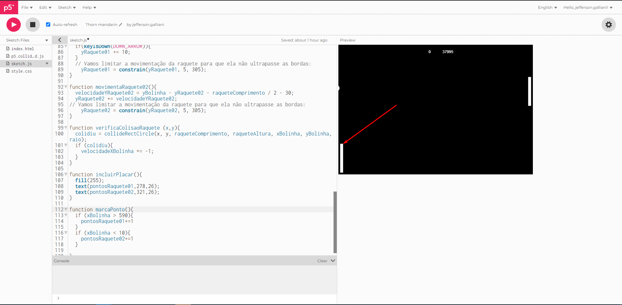Click the p5 logo home icon

pyautogui.click(x=9, y=7)
